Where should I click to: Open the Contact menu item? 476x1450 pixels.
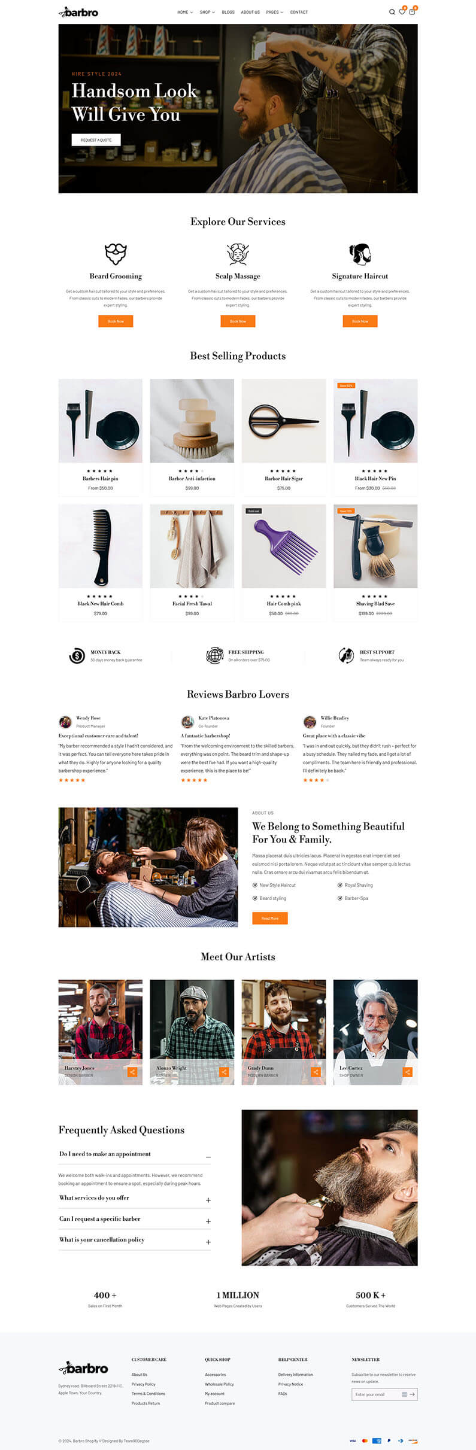pyautogui.click(x=299, y=12)
